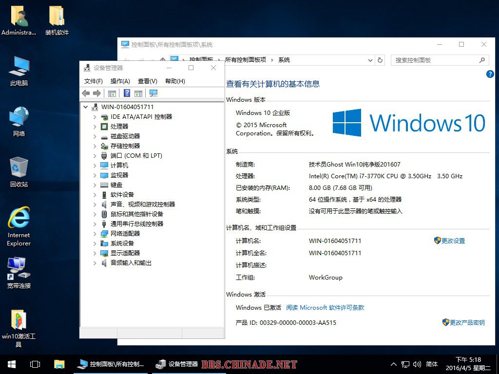
Task: Click 所有控制面板项 in the breadcrumb
Action: click(x=246, y=60)
